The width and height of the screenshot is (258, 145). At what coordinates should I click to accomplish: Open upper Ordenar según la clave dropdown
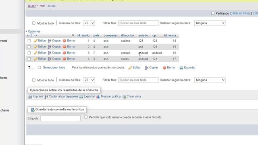pyautogui.click(x=210, y=23)
